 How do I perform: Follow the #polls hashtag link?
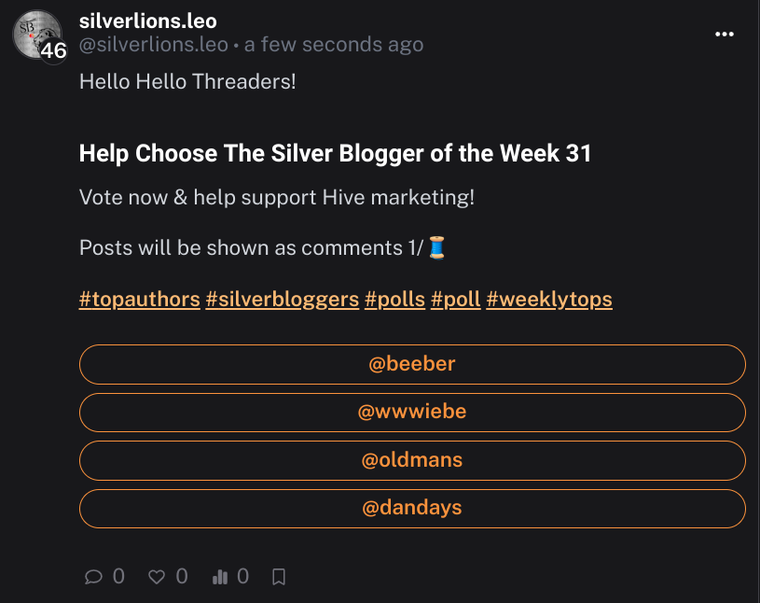tap(394, 300)
